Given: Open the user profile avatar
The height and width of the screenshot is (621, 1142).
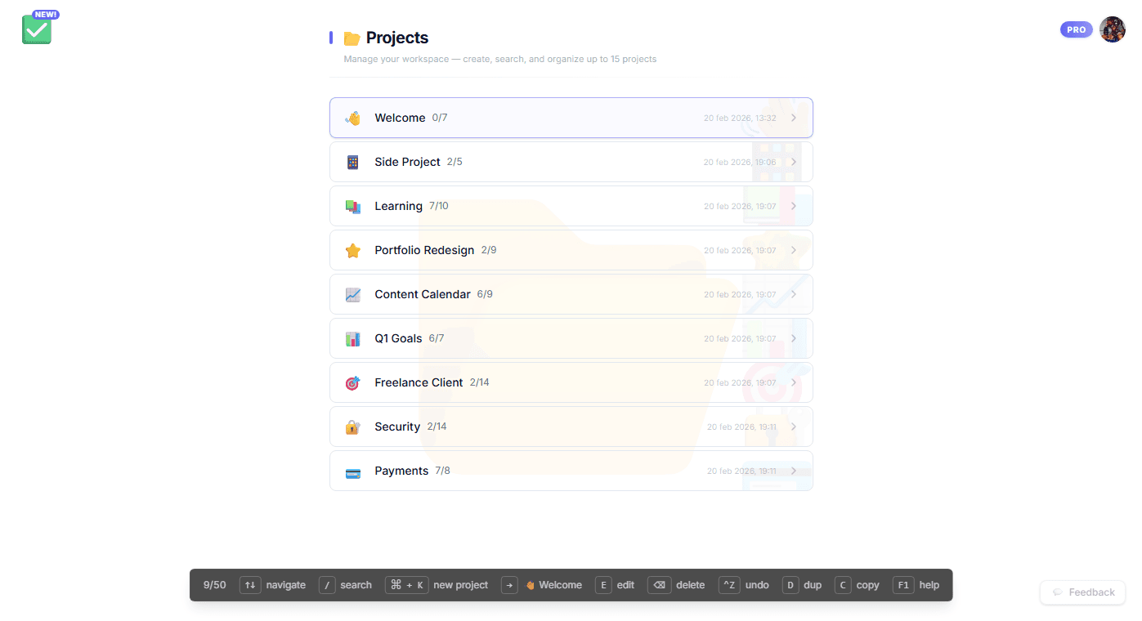Looking at the screenshot, I should tap(1112, 29).
